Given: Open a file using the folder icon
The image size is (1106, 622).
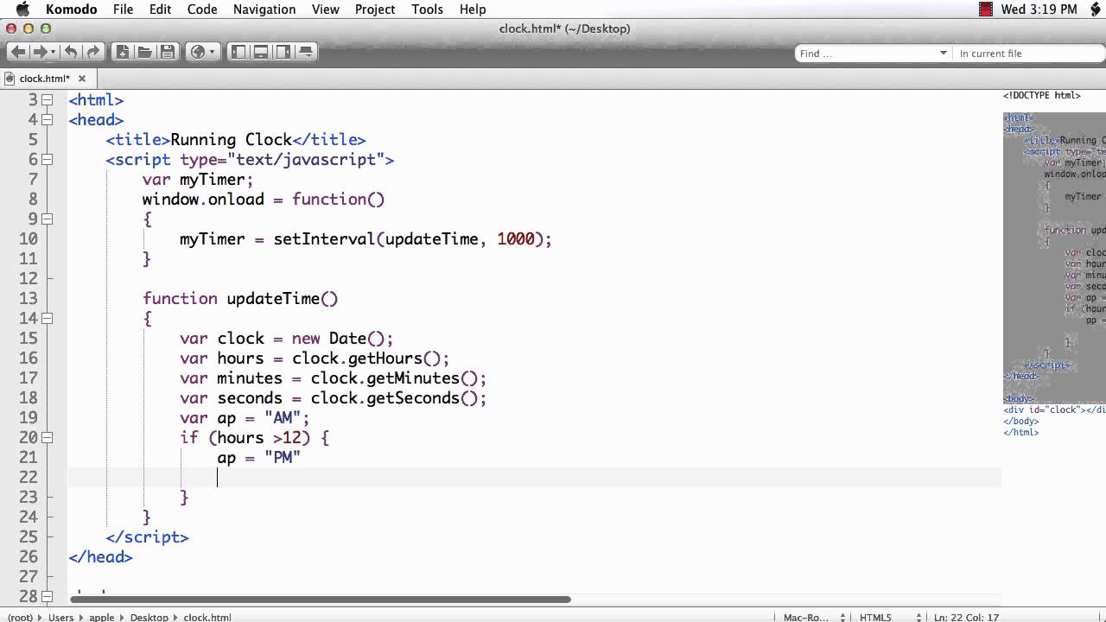Looking at the screenshot, I should click(x=144, y=52).
